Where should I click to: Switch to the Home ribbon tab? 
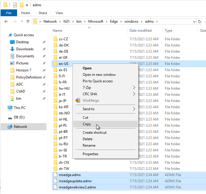click(x=26, y=13)
